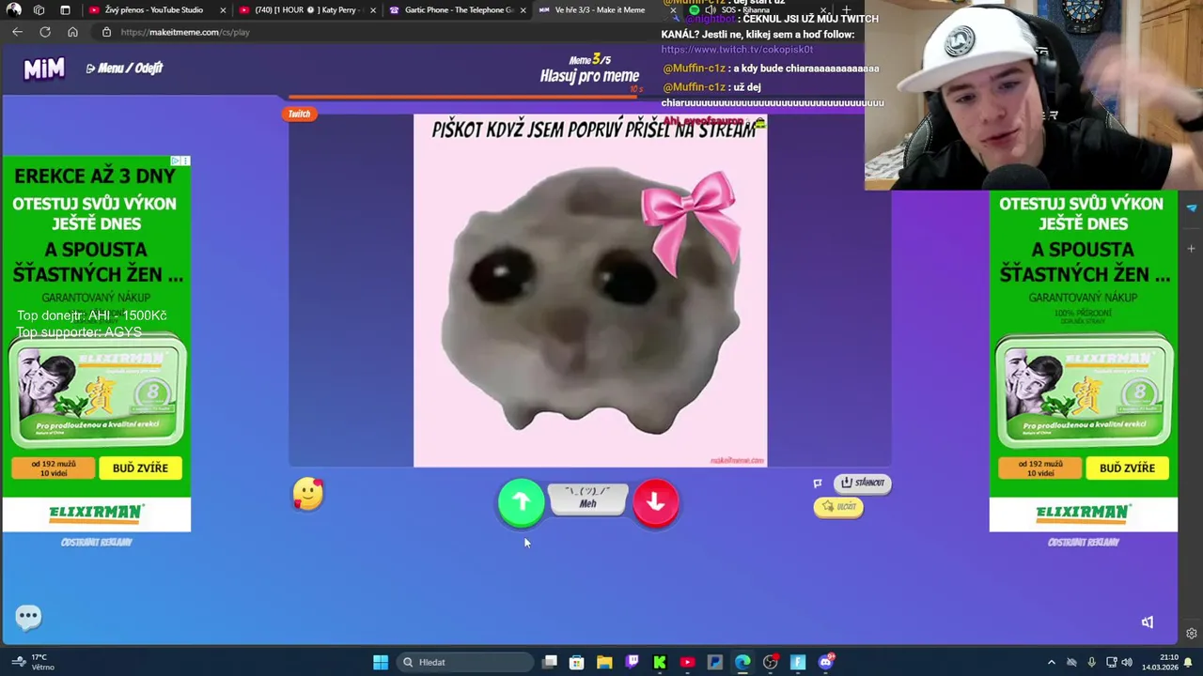Open the Kick app on the taskbar

660,662
